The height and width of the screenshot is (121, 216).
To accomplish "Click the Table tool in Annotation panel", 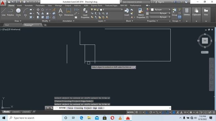I will 76,17.
